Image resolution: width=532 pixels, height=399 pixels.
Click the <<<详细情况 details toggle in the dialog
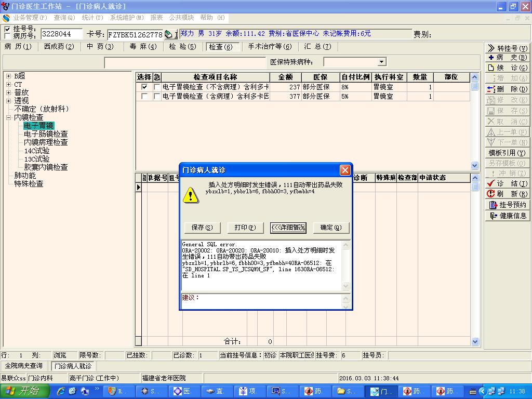[x=288, y=228]
